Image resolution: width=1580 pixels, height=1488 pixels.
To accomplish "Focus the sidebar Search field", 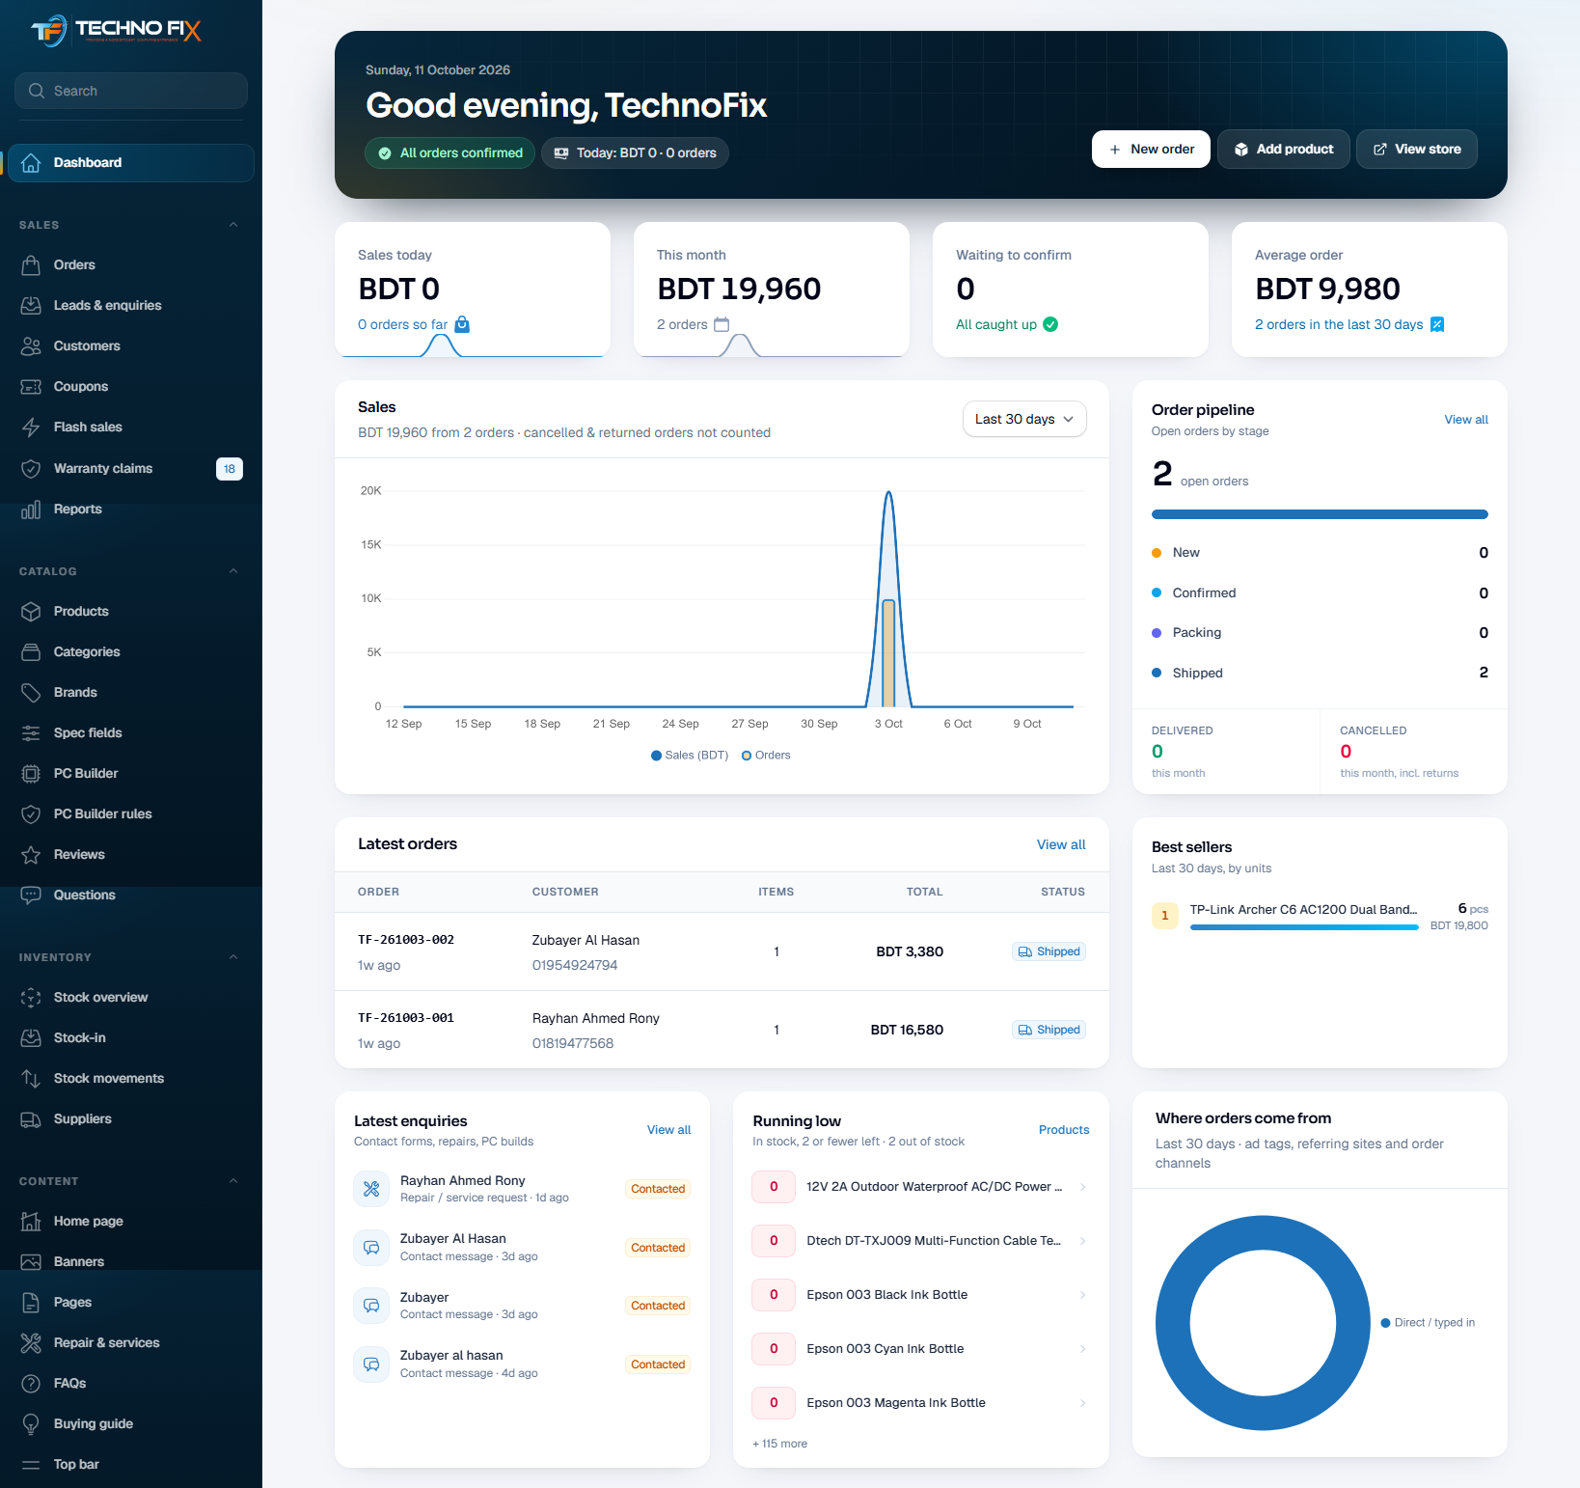I will click(x=131, y=91).
